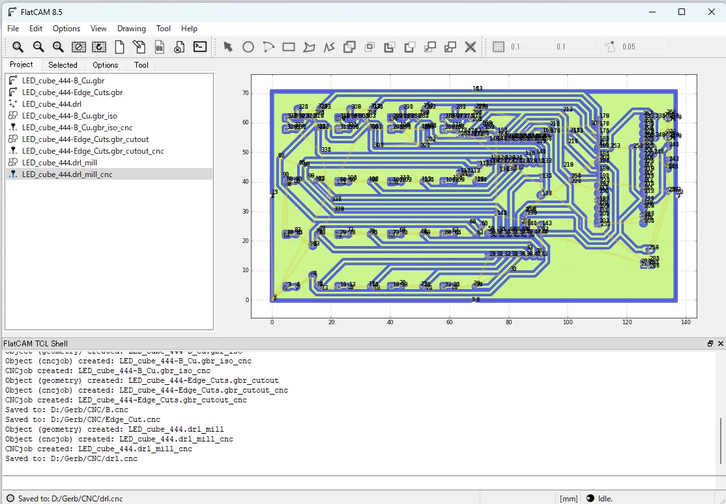Select LED_cube_444.drl in project list
This screenshot has height=504, width=726.
click(x=109, y=104)
